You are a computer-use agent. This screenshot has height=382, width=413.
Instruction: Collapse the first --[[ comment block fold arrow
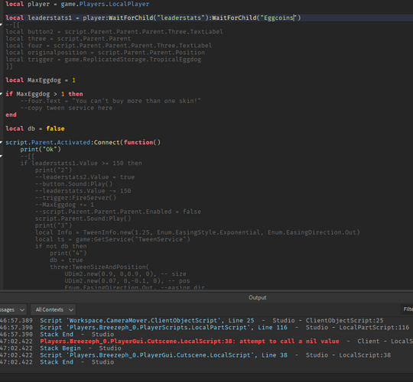tap(1, 24)
